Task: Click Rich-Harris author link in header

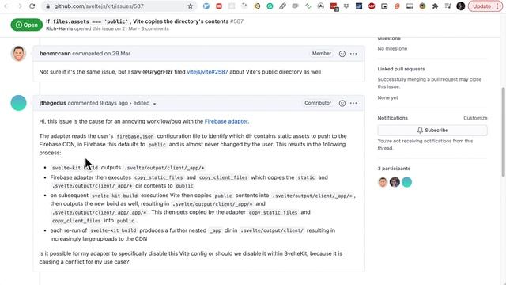Action: click(x=59, y=28)
